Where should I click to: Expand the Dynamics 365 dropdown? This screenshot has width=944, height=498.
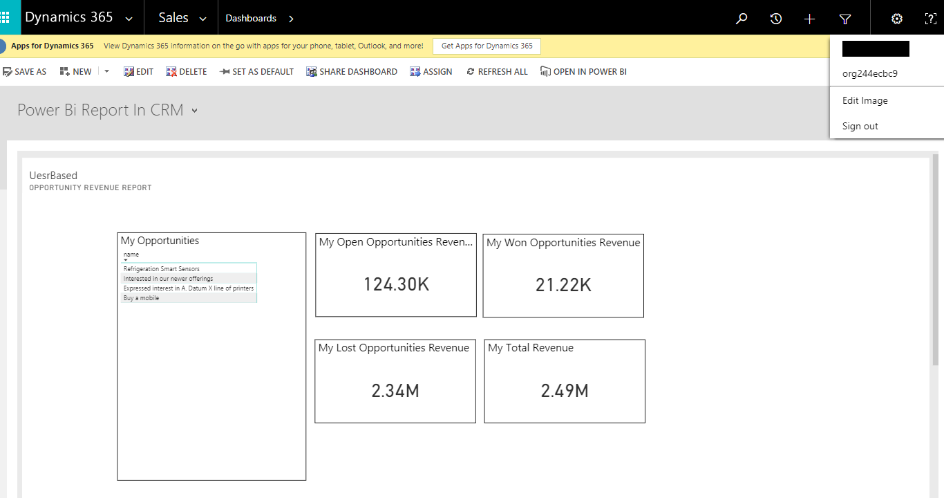tap(129, 19)
